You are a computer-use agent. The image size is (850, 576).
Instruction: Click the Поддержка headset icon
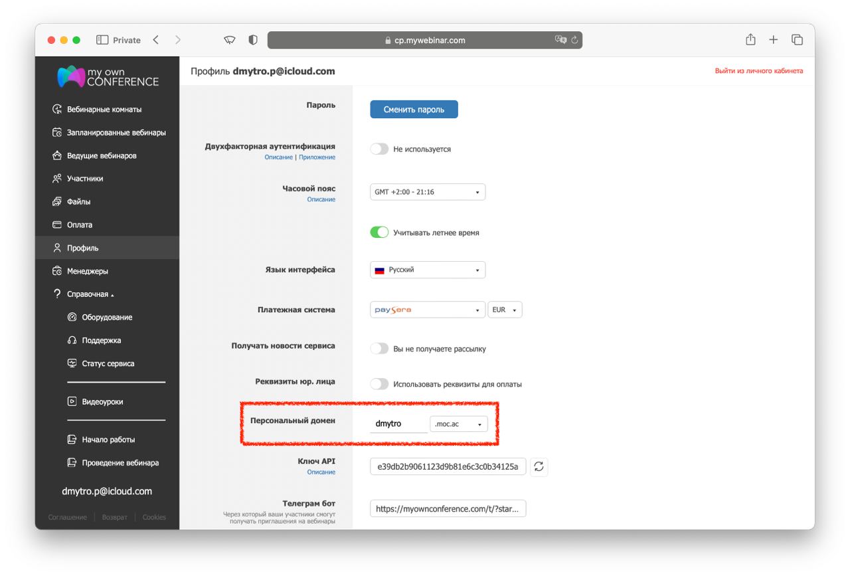click(x=72, y=340)
